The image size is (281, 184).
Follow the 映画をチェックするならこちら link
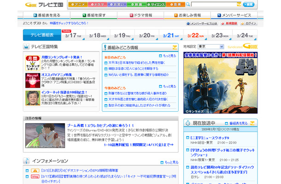(x=69, y=23)
